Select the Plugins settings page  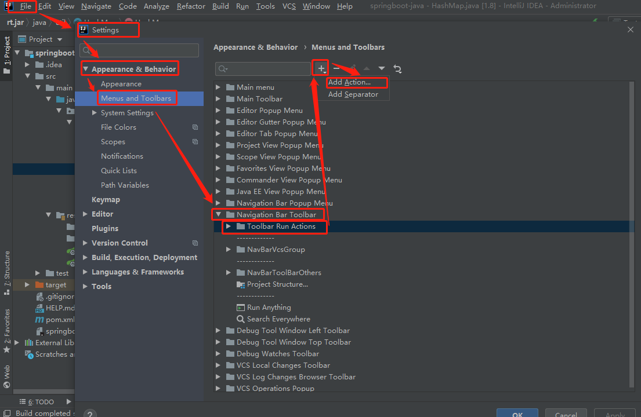click(x=105, y=229)
